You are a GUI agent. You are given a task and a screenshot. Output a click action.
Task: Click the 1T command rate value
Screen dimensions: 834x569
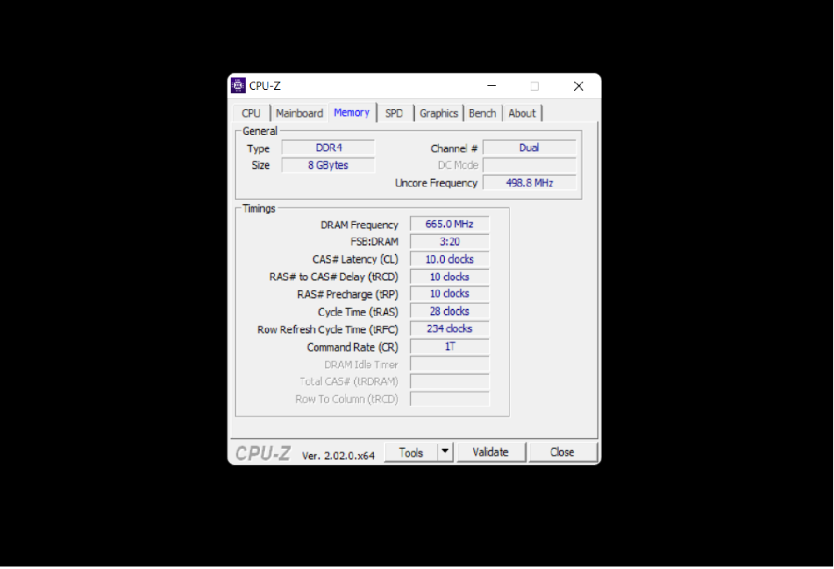point(449,347)
